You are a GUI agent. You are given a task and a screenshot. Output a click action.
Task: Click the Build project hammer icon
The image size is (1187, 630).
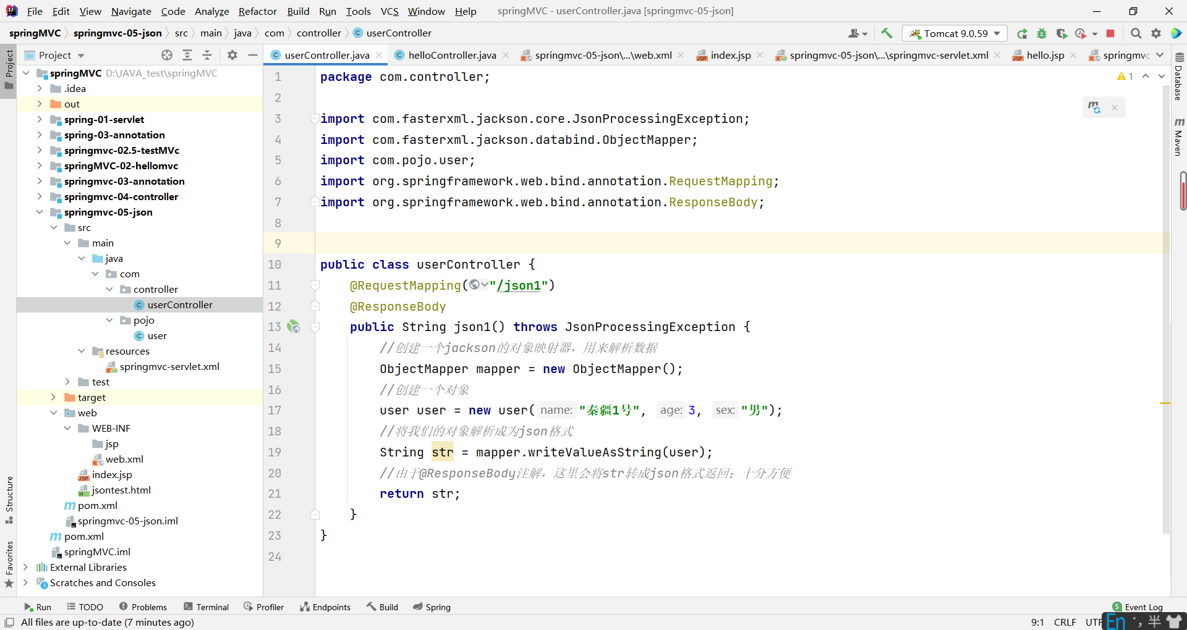[887, 33]
